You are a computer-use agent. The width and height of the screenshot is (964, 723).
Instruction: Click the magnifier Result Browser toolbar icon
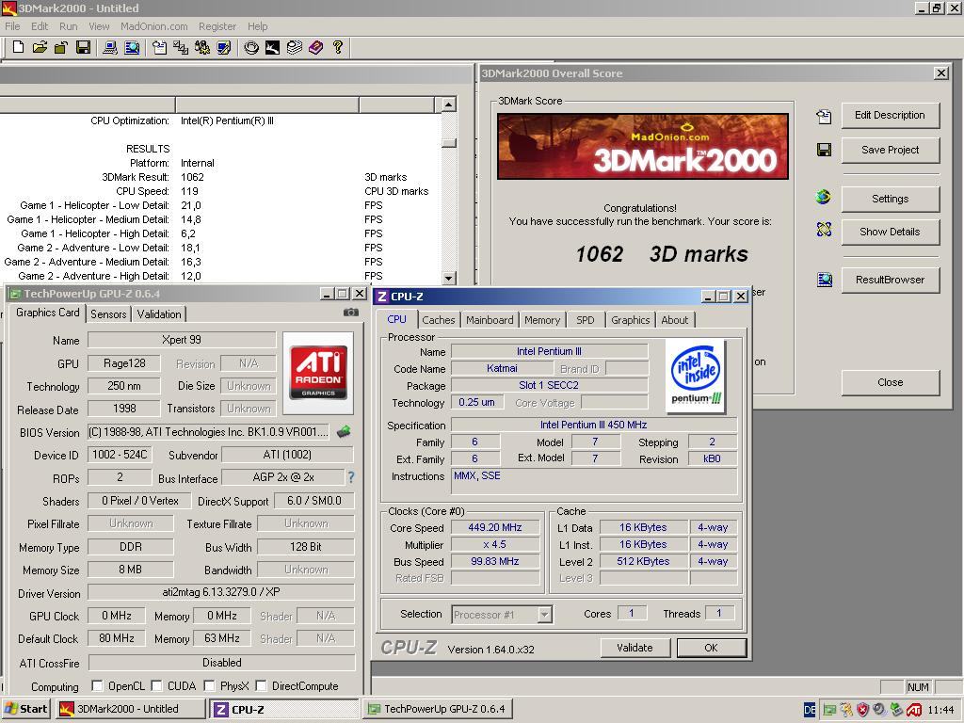pos(132,47)
